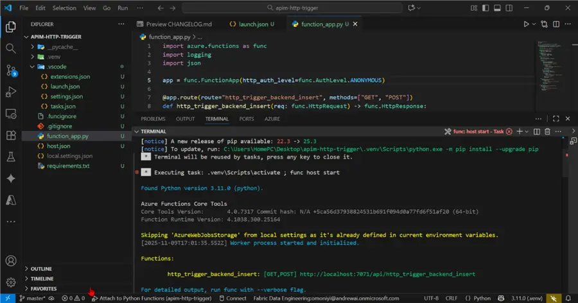The width and height of the screenshot is (578, 303).
Task: Click master branch in status bar
Action: [33, 299]
